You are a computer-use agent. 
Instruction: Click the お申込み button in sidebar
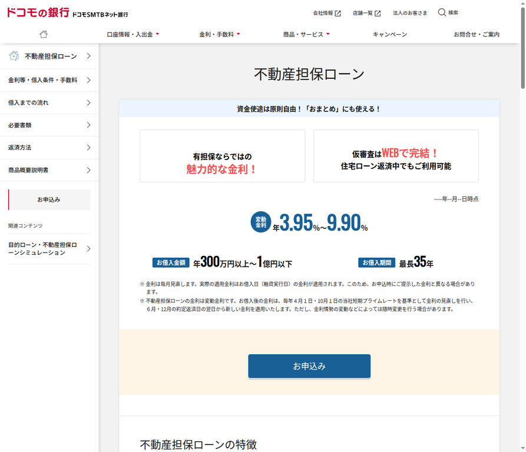(49, 200)
